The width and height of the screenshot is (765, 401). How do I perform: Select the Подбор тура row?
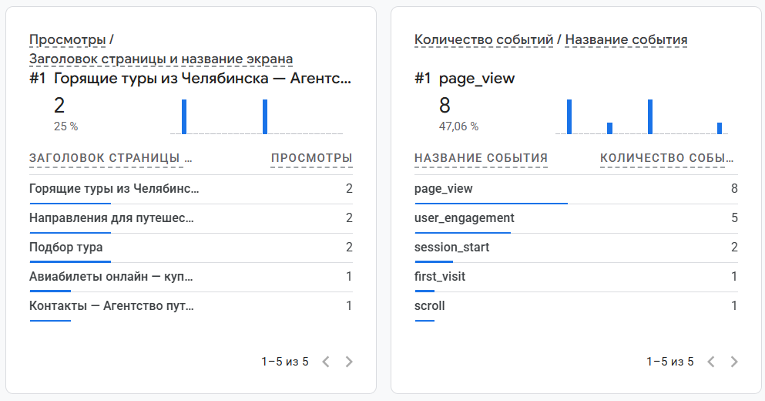191,248
